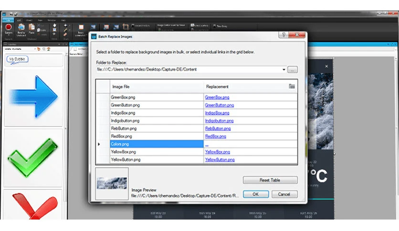Click the YellowButton.png replacement link
399x231 pixels.
coord(220,160)
